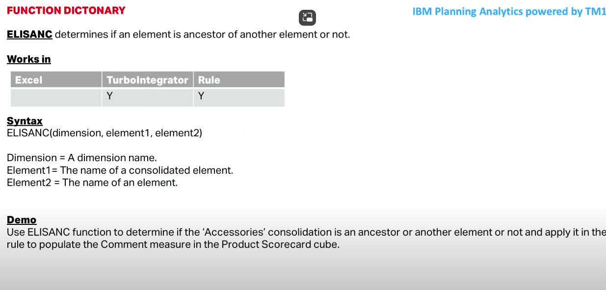Click the Product Scorecard cube sentence
606x290 pixels.
coord(173,244)
